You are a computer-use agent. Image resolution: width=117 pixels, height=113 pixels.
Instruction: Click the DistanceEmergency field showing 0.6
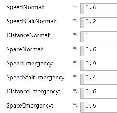pyautogui.click(x=99, y=93)
